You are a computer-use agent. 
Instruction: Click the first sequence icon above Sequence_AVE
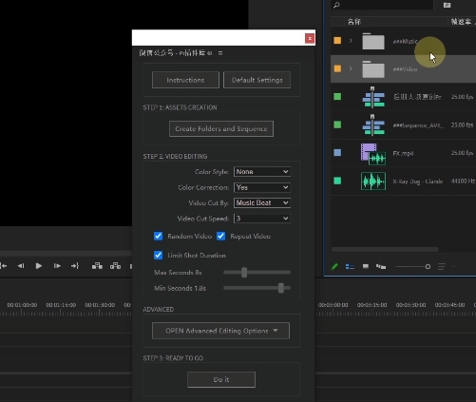(x=373, y=97)
